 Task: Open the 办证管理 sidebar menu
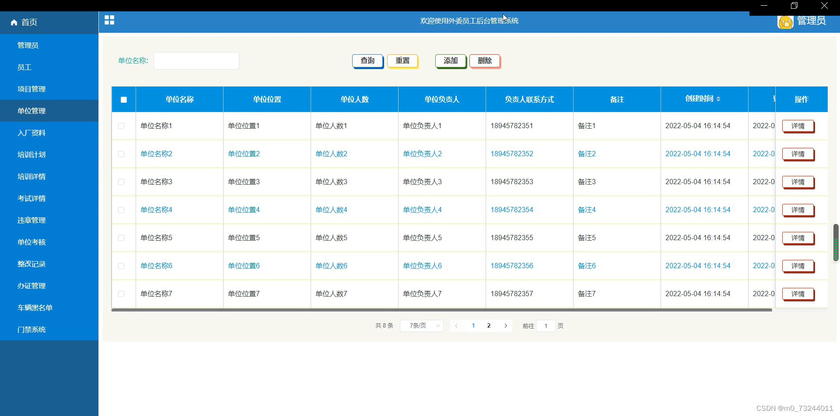(x=49, y=286)
